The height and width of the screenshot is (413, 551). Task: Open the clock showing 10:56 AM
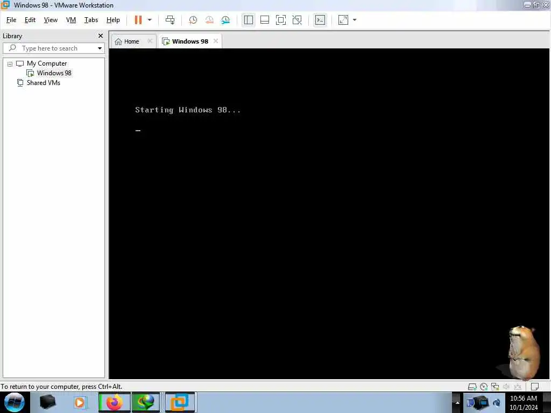523,403
